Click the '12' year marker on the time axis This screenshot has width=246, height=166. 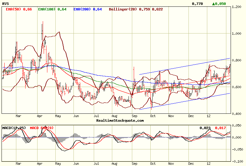[x=209, y=116]
